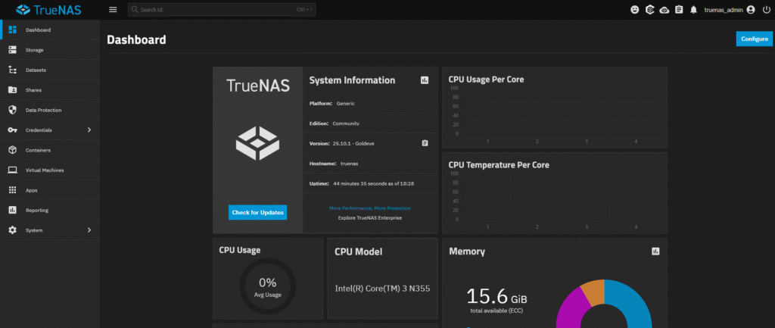Click the magnifier icon in the search bar
775x328 pixels.
pos(135,9)
